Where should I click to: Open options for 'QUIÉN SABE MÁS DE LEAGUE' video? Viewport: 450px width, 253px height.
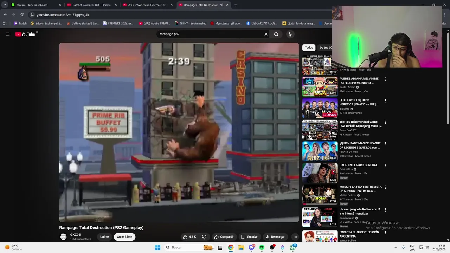tap(385, 144)
